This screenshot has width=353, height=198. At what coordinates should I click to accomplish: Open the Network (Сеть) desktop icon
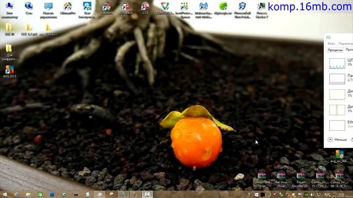29,9
